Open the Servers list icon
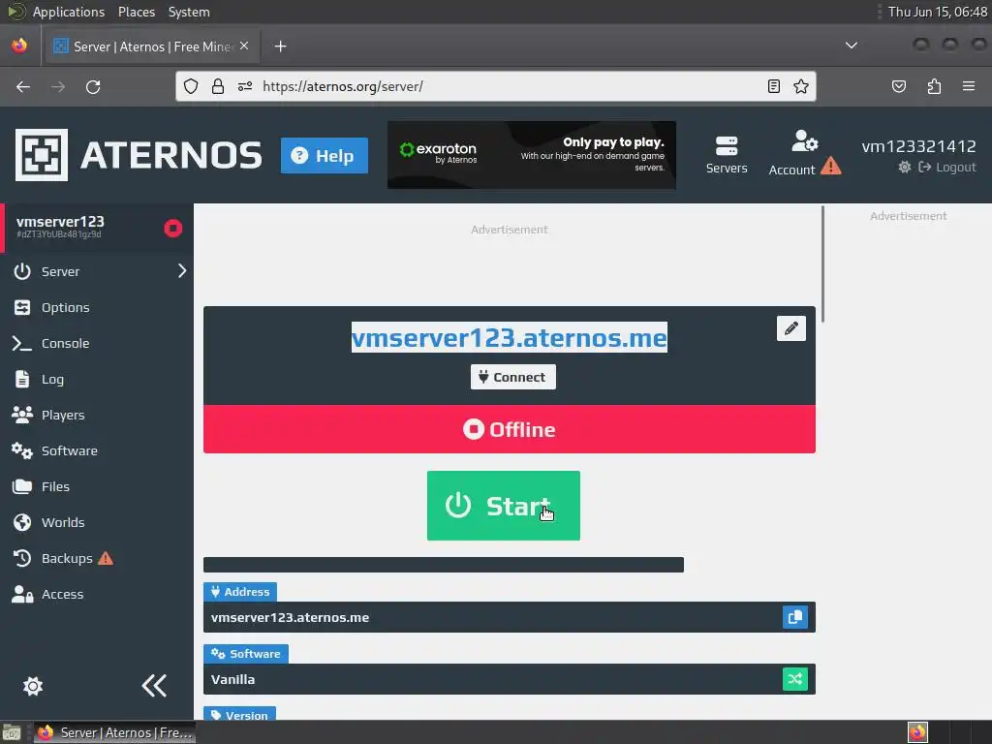This screenshot has height=744, width=992. (x=727, y=146)
